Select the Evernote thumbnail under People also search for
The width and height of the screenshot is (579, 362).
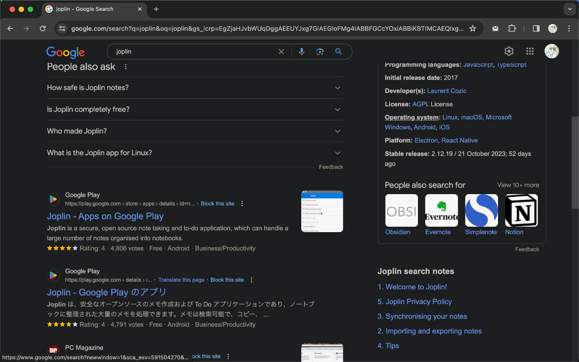click(x=441, y=210)
